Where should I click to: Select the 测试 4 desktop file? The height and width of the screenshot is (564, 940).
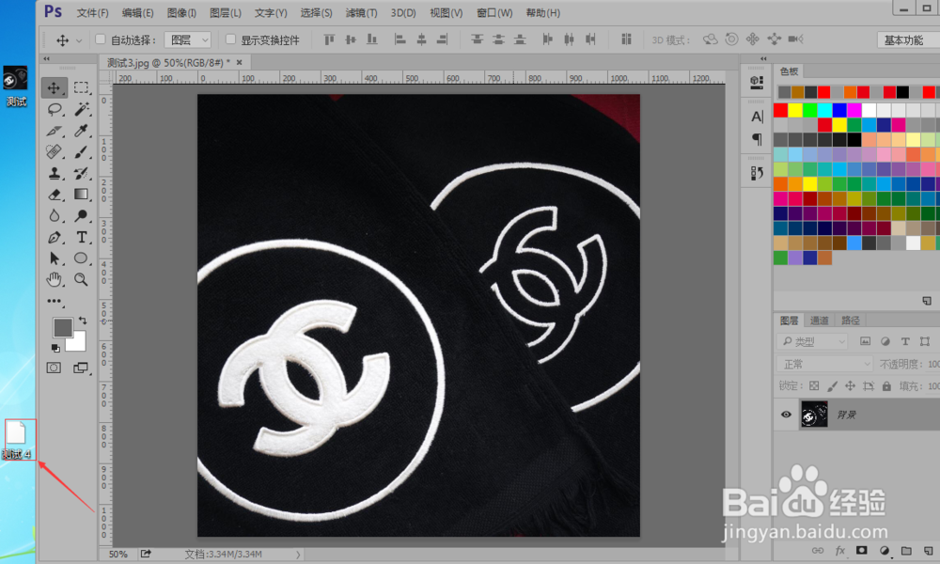17,440
